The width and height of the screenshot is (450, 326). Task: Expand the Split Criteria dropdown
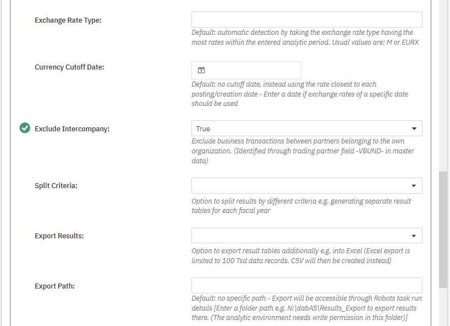(x=306, y=186)
